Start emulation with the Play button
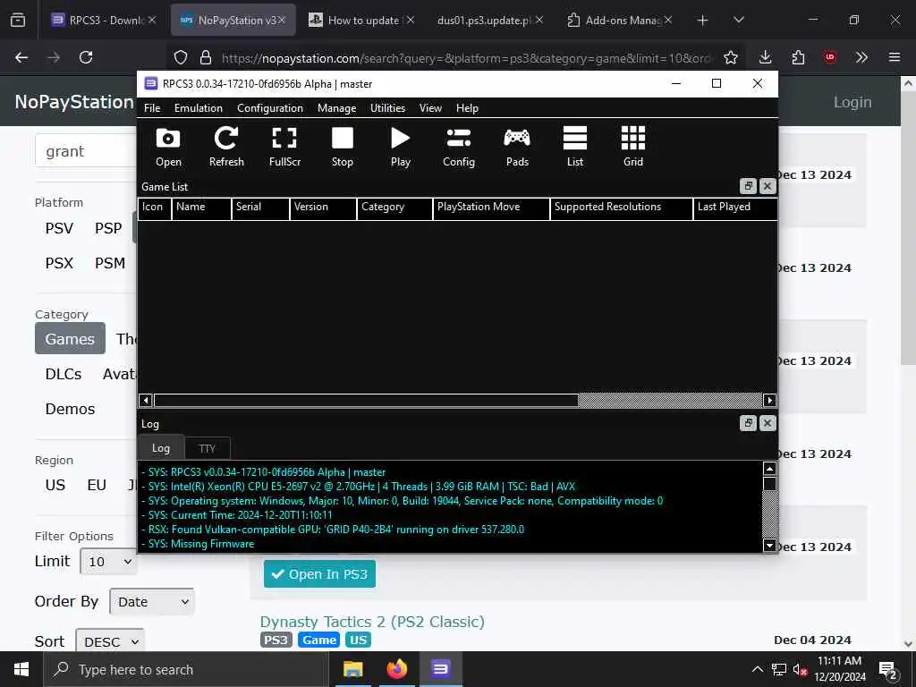The image size is (916, 687). (x=400, y=147)
